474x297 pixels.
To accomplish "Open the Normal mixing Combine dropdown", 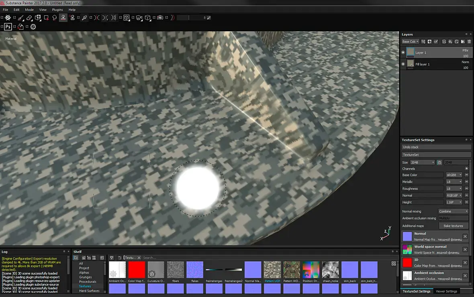I will [x=454, y=211].
